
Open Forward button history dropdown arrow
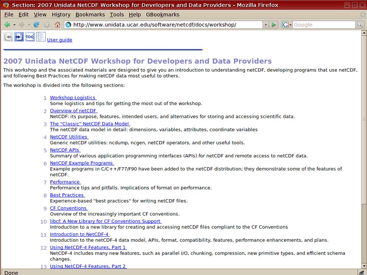[29, 25]
